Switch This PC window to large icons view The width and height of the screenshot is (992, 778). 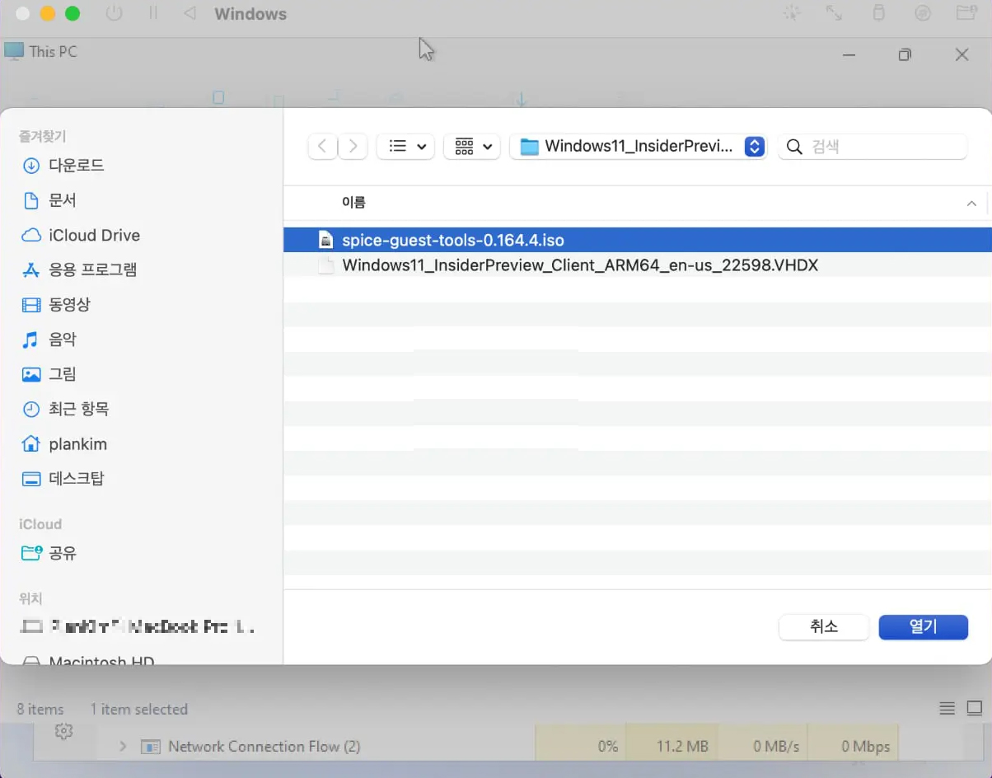pyautogui.click(x=975, y=709)
